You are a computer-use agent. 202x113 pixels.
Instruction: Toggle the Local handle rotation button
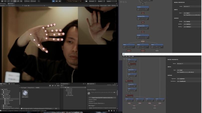pos(33,1)
